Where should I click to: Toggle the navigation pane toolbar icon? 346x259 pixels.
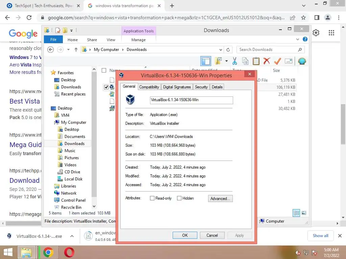click(x=206, y=61)
